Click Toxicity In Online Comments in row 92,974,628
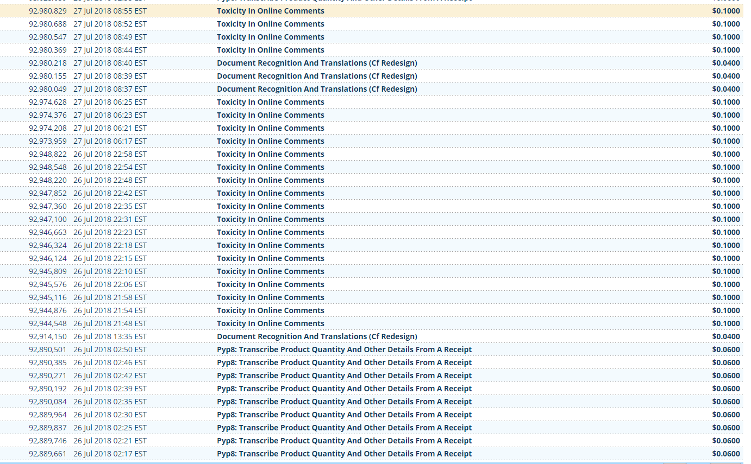The image size is (751, 464). [271, 102]
